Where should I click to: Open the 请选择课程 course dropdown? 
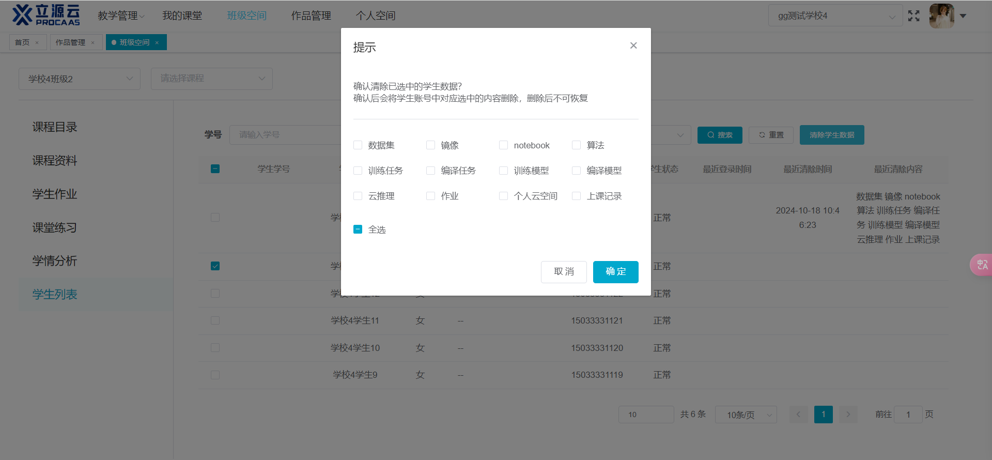(211, 79)
